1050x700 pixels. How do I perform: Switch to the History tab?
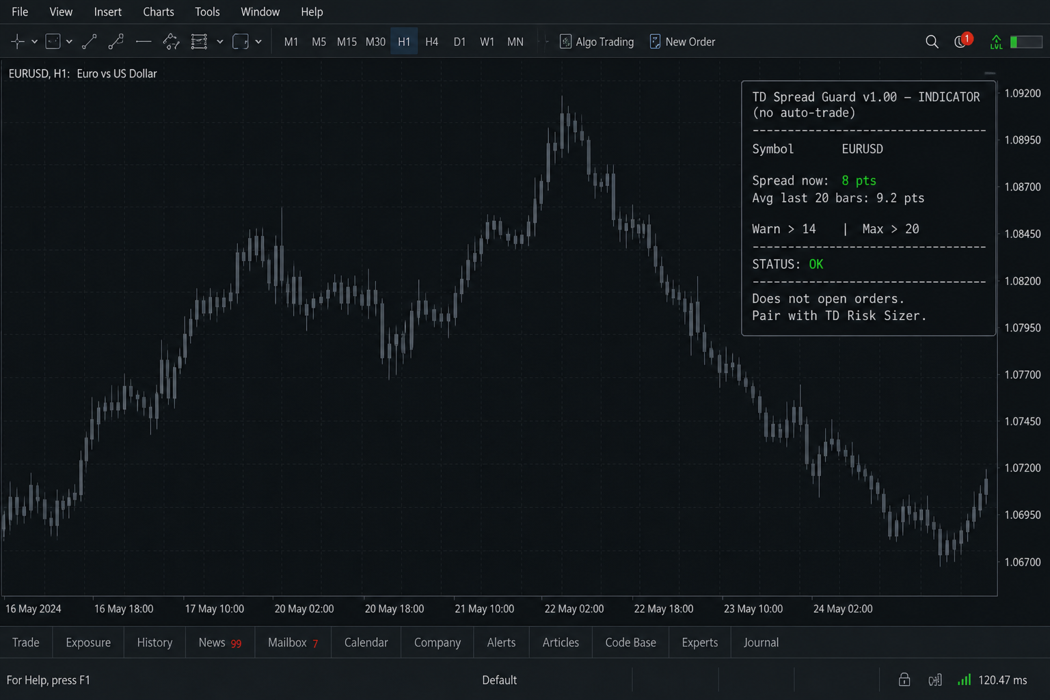click(x=154, y=643)
